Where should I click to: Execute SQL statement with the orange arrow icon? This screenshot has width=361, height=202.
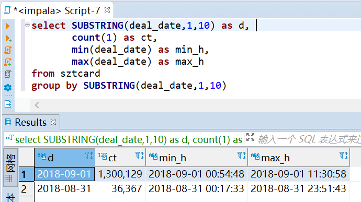click(8, 26)
